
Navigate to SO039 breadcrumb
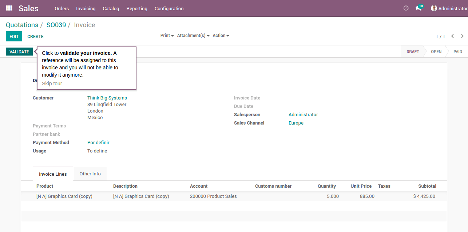[56, 25]
